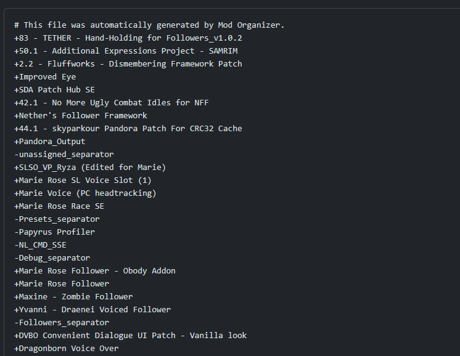Click Marie Rose Follower Obody Addon line
The height and width of the screenshot is (356, 460).
coord(95,271)
